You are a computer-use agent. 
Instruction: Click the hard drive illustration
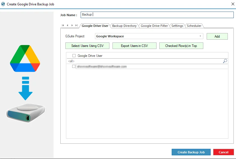click(26, 113)
